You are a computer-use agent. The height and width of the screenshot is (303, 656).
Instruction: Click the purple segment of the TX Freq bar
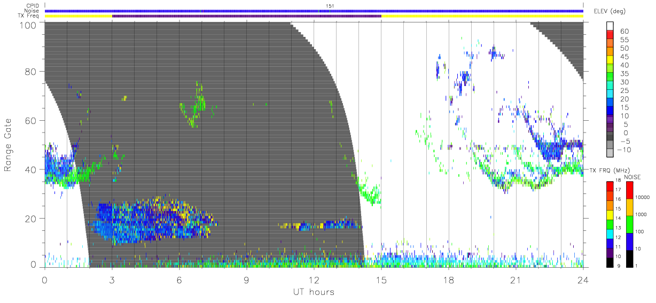[247, 16]
